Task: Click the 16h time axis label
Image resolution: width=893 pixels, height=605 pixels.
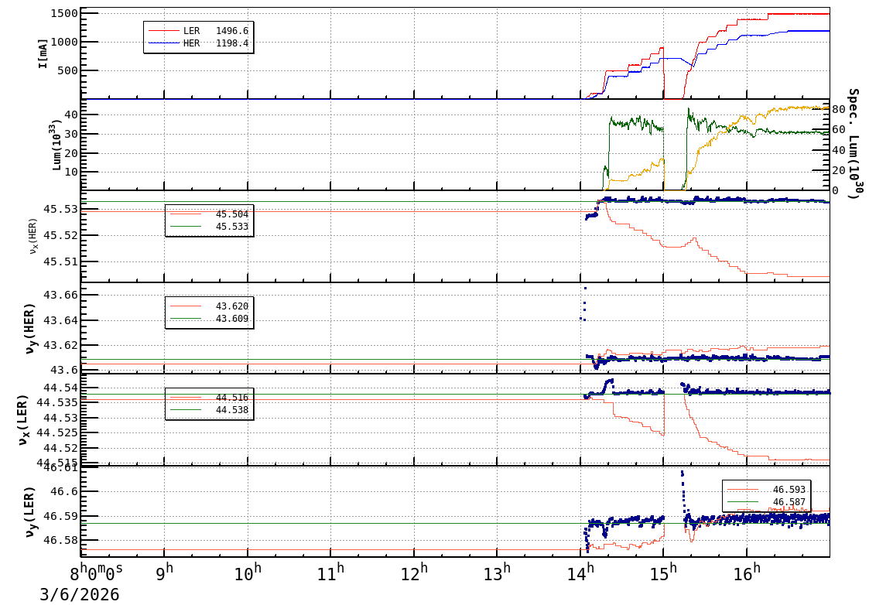Action: (x=748, y=573)
